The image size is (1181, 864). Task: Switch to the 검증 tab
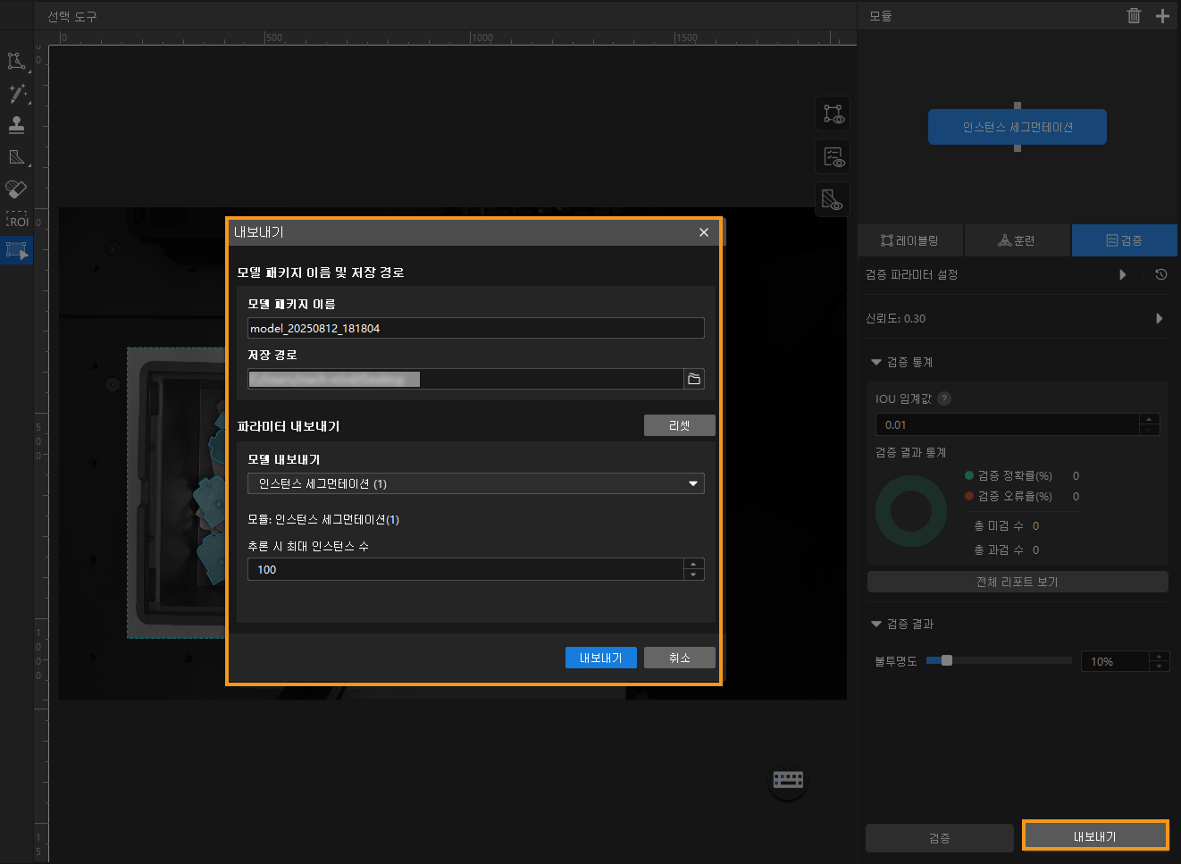click(x=1124, y=240)
